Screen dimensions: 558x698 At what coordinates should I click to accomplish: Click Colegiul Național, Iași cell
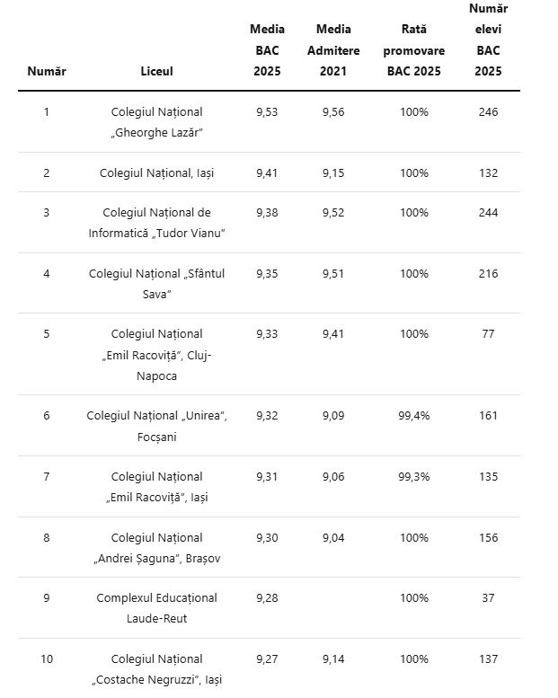tap(156, 172)
